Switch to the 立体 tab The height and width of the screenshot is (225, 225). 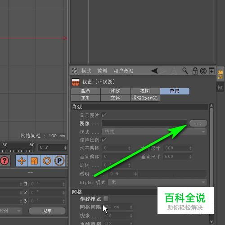115,98
